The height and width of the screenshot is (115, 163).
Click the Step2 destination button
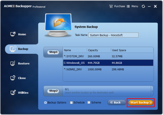point(53,91)
